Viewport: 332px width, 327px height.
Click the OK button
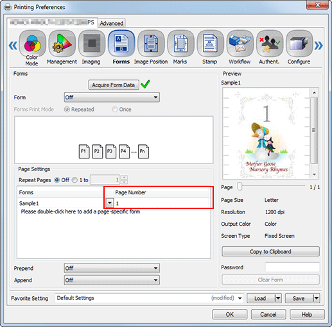point(230,314)
